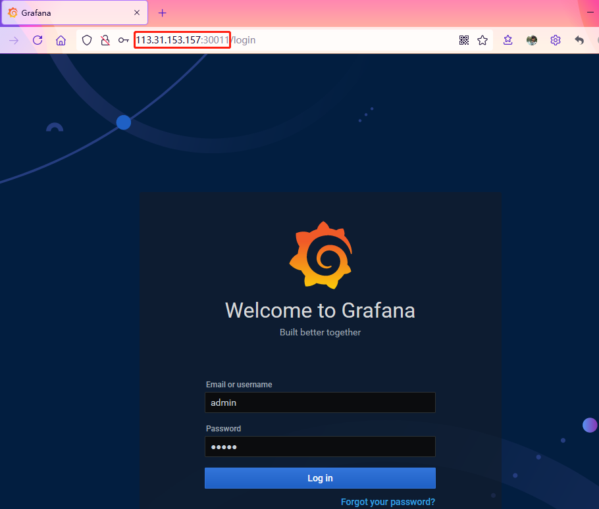Open the Forgot your password link

[388, 502]
